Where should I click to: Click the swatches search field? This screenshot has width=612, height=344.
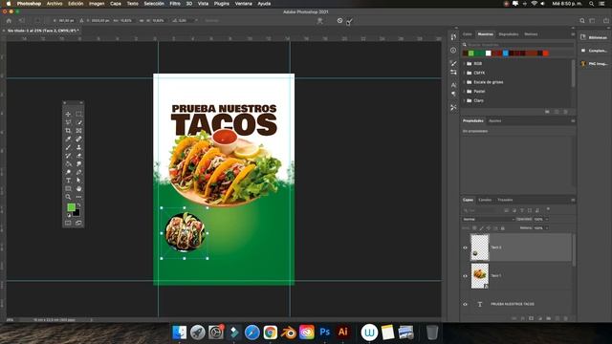(518, 45)
